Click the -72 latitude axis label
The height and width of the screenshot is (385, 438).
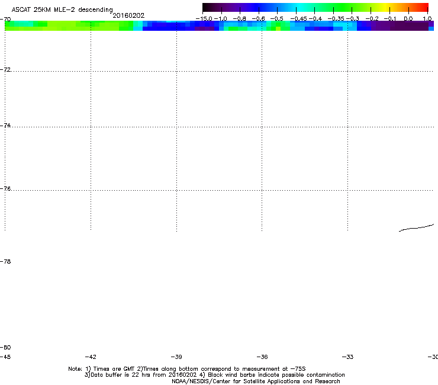point(5,69)
